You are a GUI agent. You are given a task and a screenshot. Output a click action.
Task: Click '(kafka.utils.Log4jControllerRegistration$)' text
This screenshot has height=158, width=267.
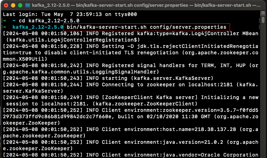pyautogui.click(x=73, y=40)
